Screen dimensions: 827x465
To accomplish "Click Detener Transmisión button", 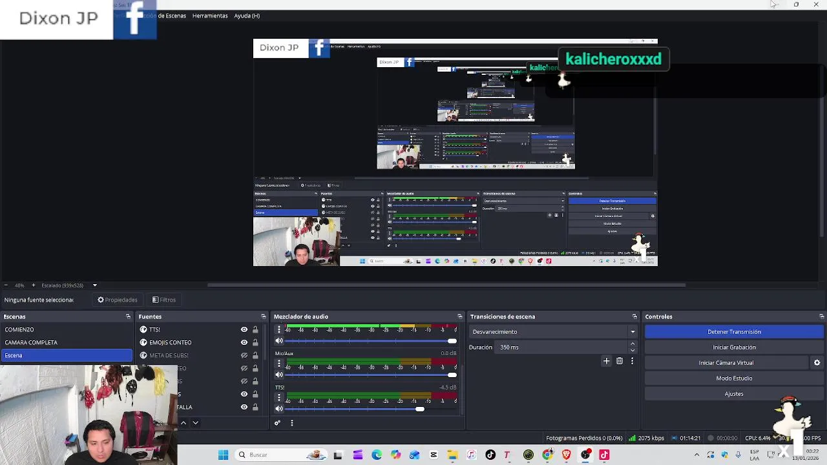I will [734, 332].
